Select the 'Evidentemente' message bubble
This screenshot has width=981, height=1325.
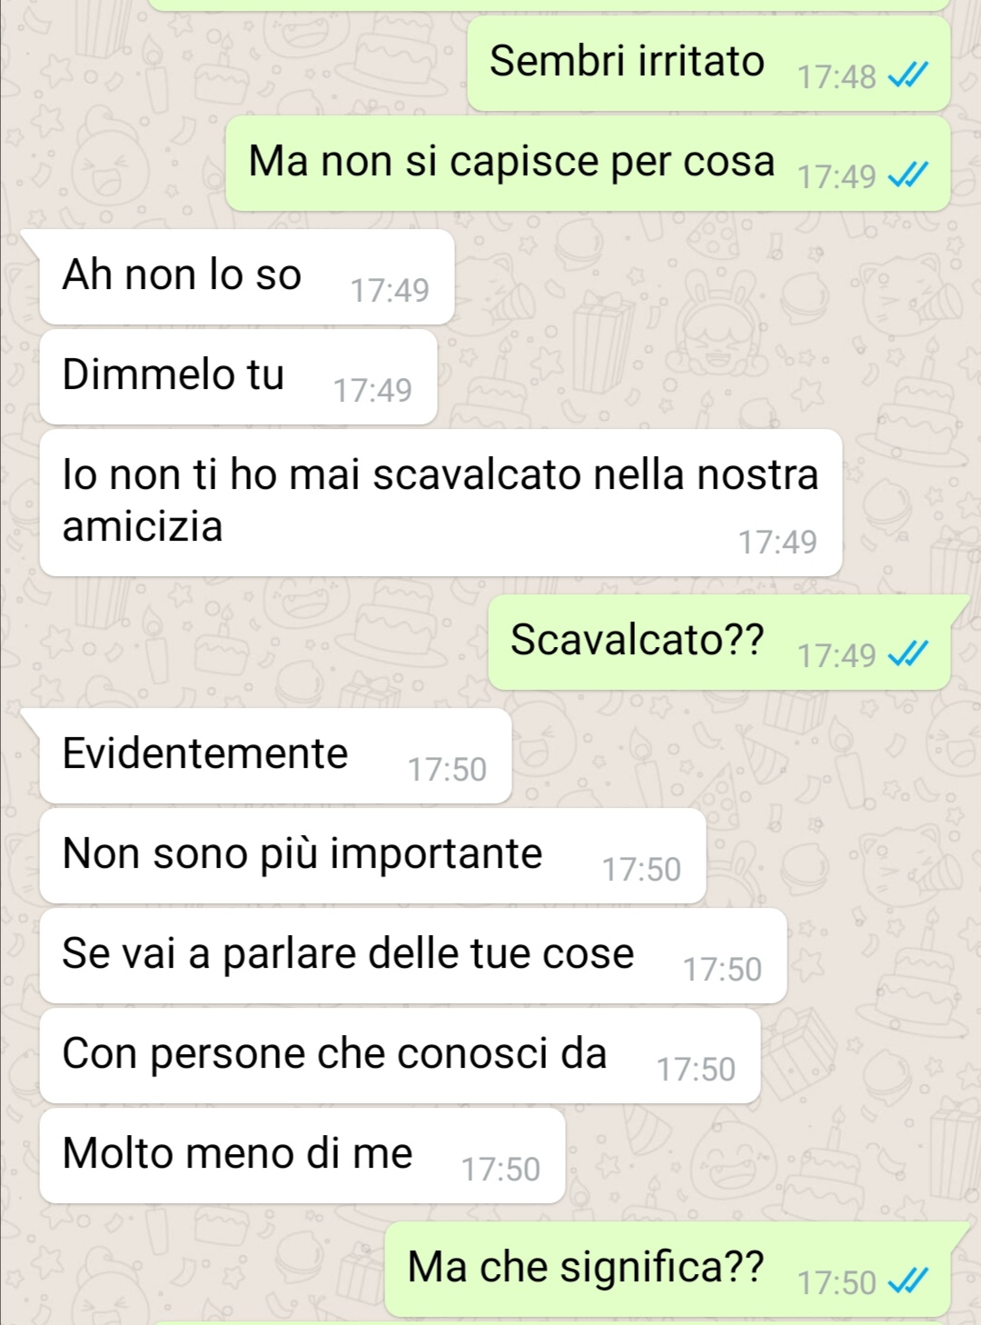[x=275, y=756]
